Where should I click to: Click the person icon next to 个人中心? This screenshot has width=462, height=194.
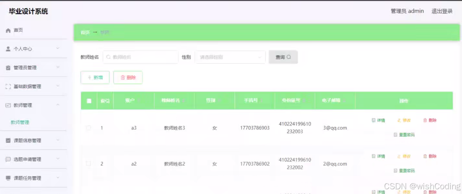pos(8,49)
